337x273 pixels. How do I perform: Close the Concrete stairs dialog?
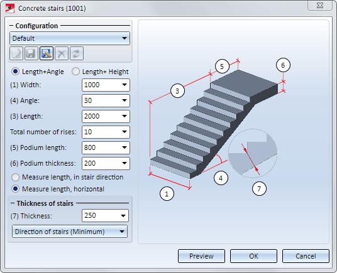(320, 6)
